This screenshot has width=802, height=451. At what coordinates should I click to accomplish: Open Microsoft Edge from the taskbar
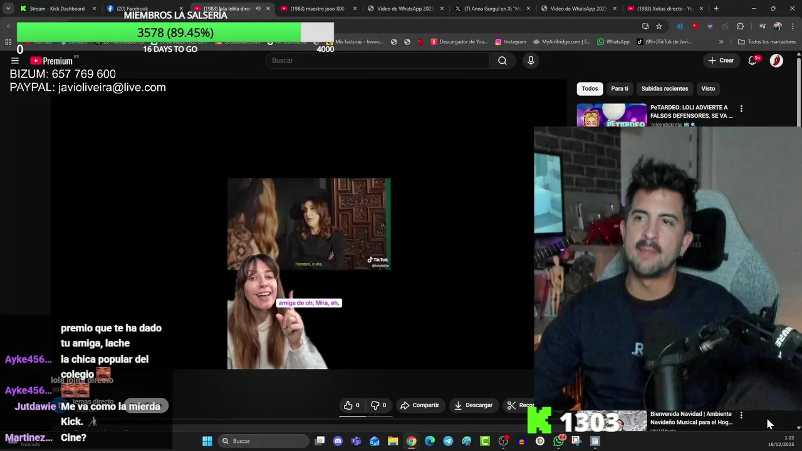tap(430, 441)
